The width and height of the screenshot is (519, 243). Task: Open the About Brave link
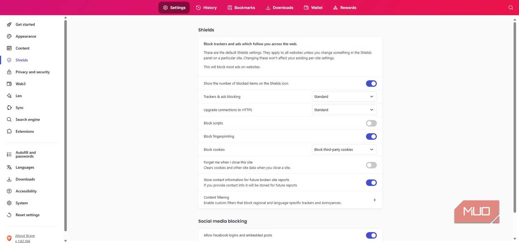[25, 235]
